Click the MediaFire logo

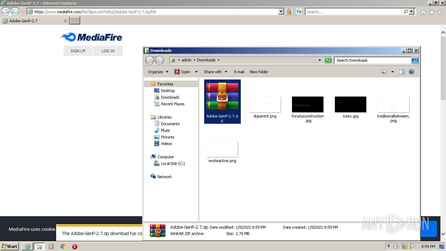[x=91, y=37]
